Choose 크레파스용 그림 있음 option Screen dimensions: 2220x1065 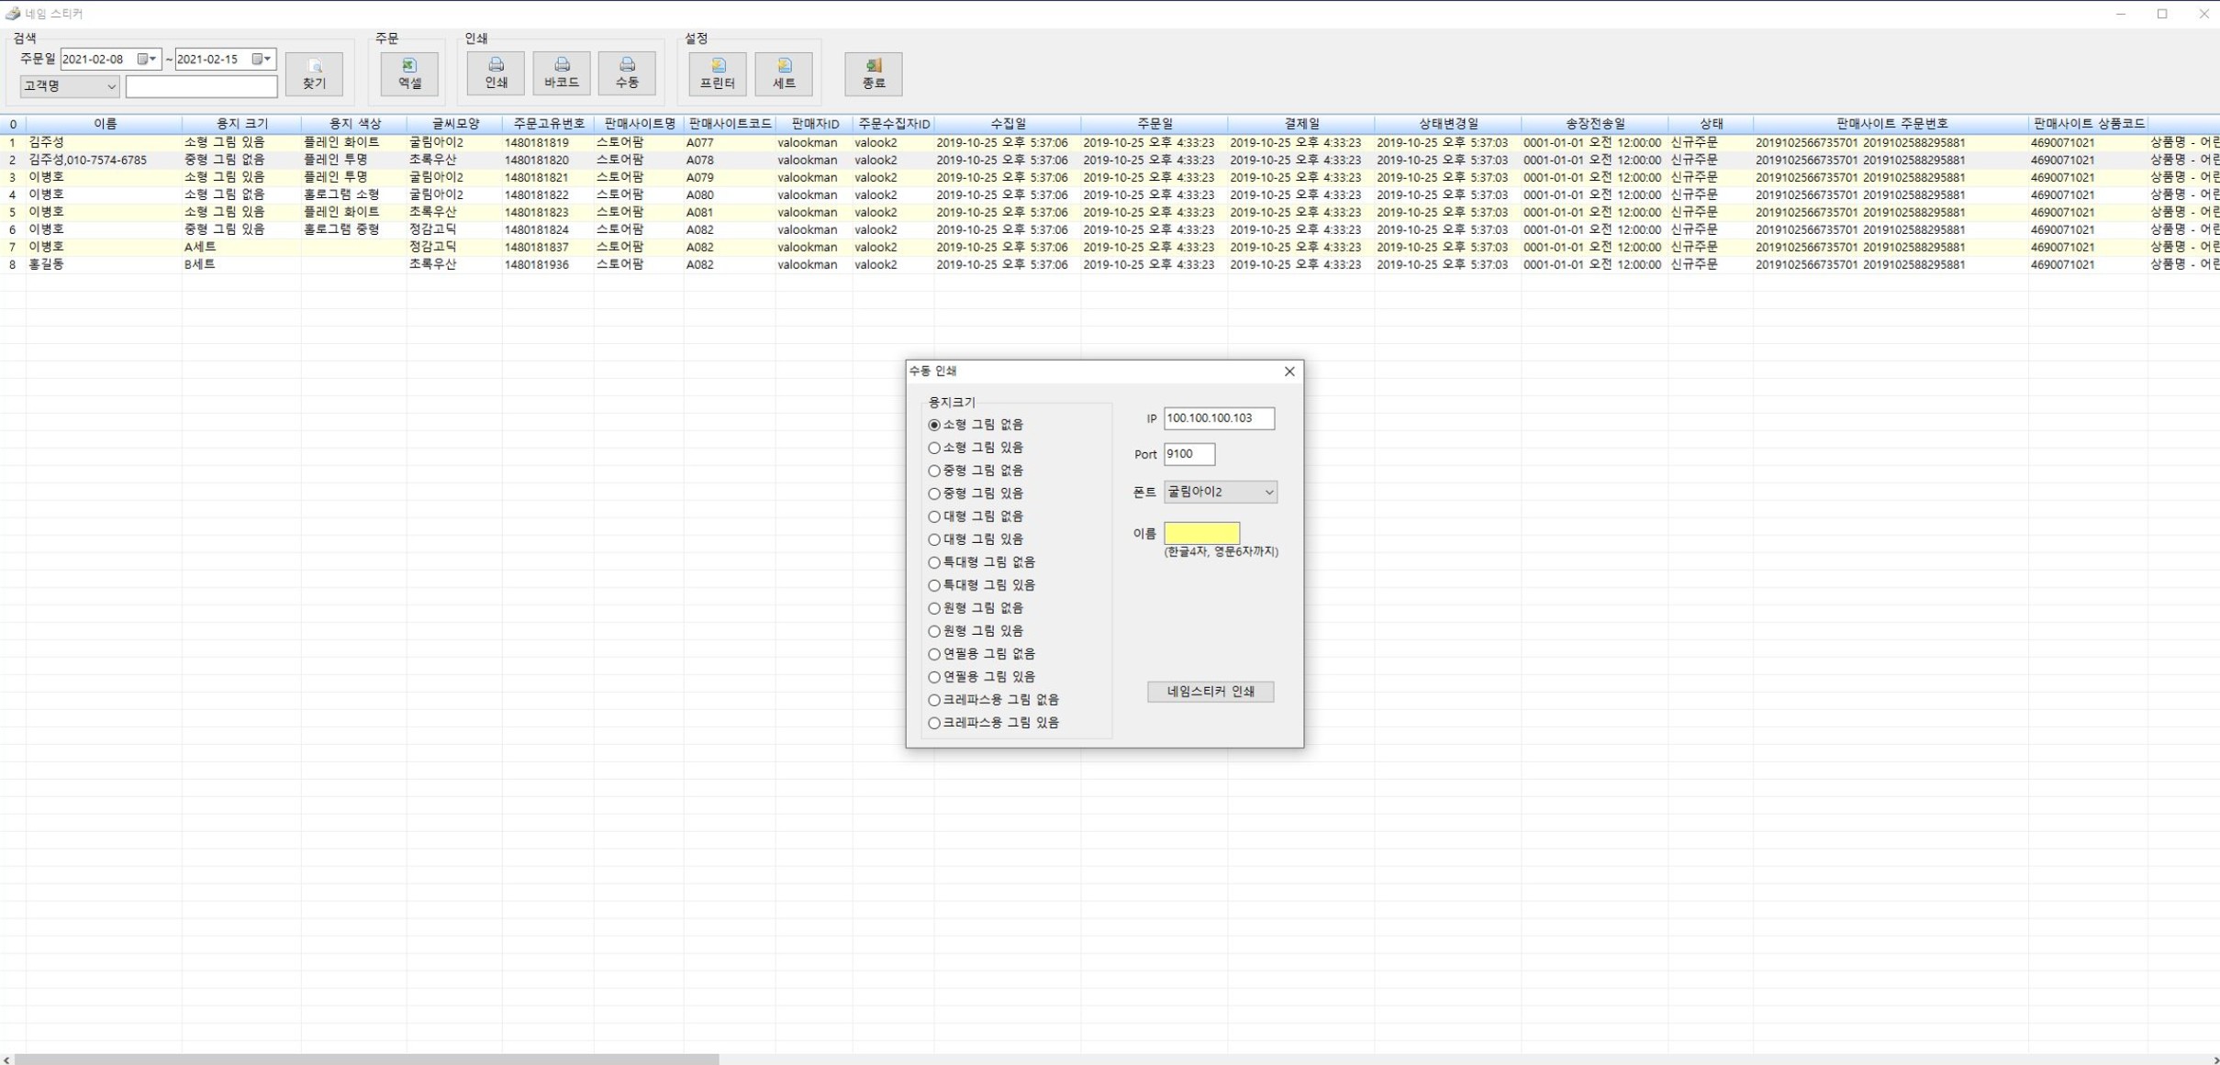pyautogui.click(x=934, y=723)
